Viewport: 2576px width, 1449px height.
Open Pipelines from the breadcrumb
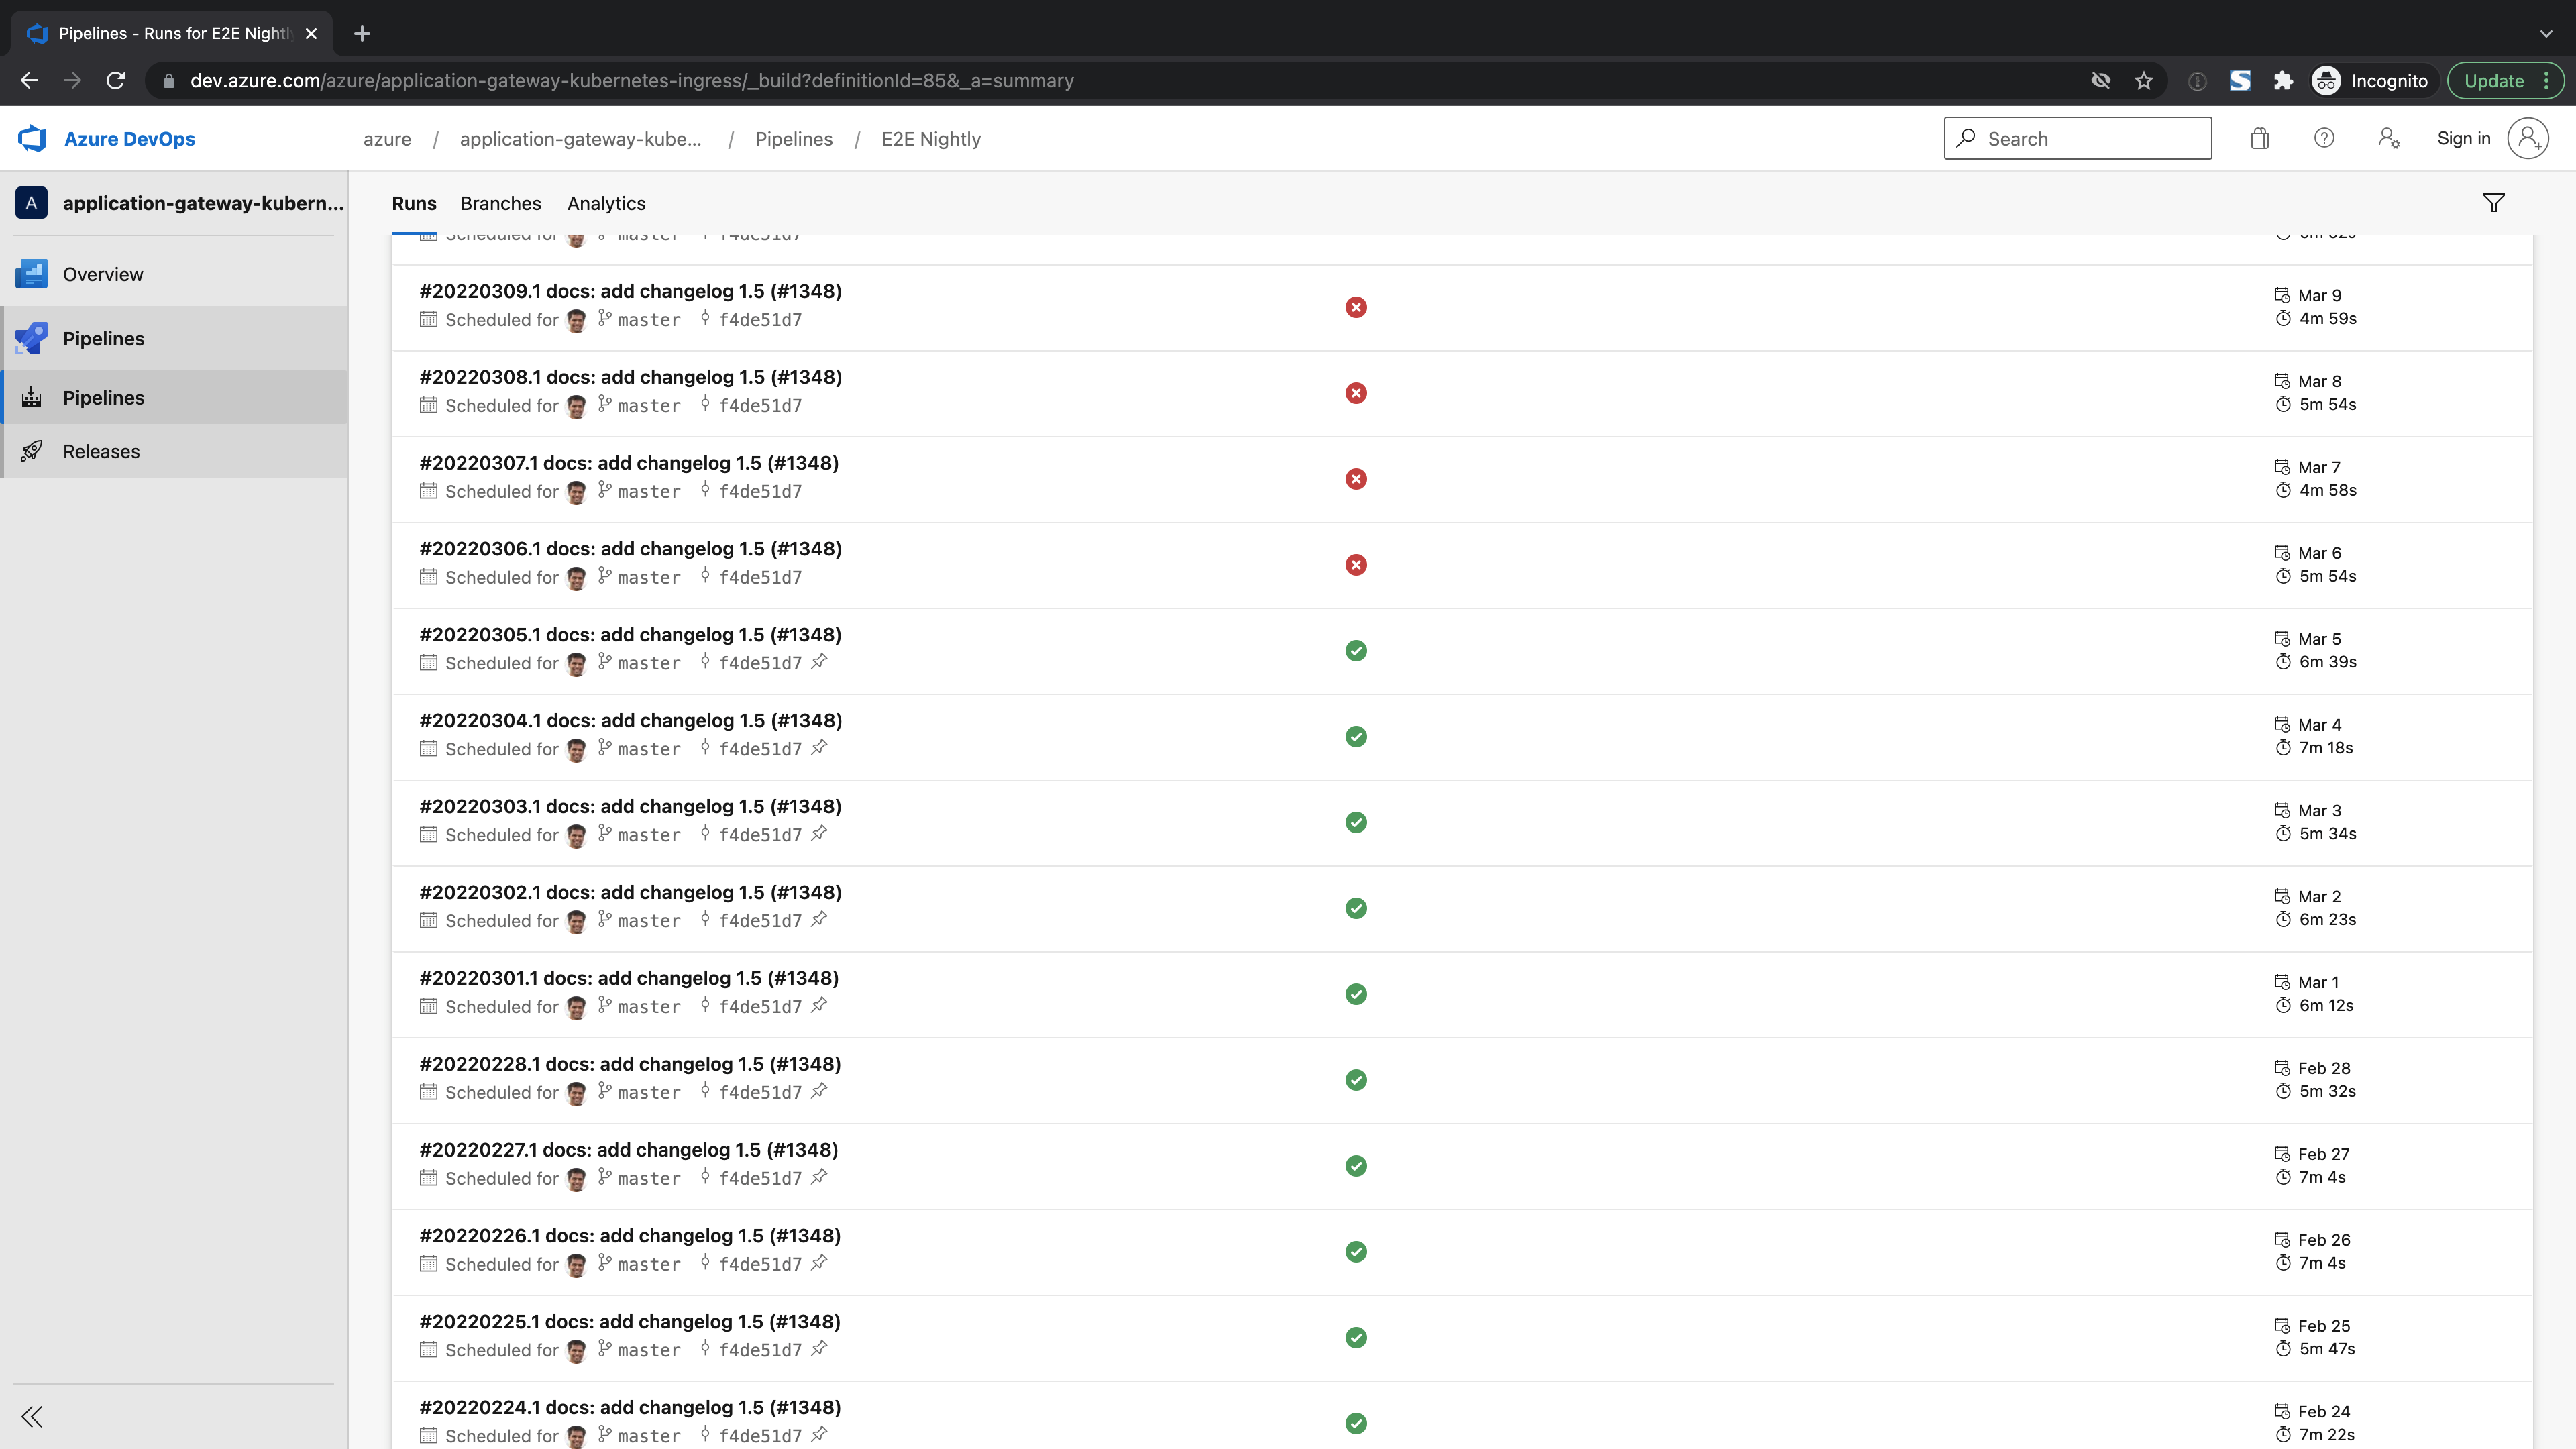794,139
